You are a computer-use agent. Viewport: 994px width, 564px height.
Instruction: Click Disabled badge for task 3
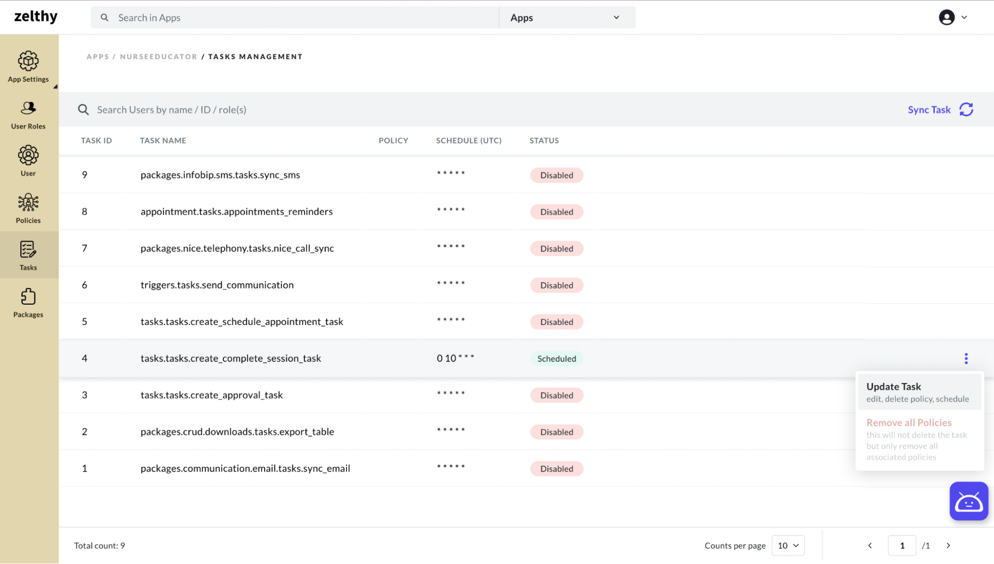(556, 396)
